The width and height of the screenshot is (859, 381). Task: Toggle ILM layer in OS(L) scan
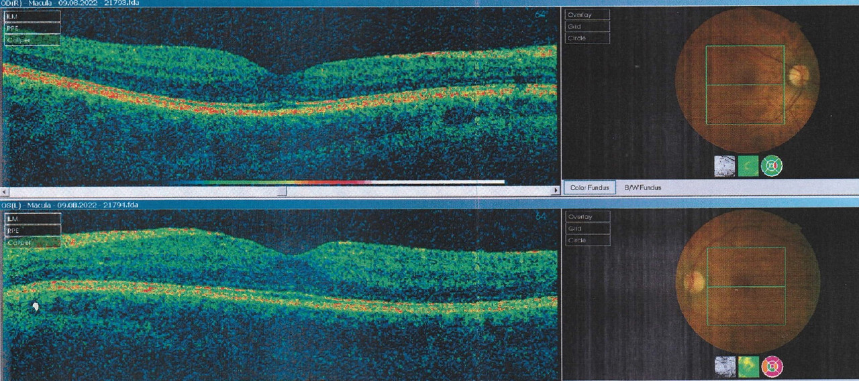32,218
